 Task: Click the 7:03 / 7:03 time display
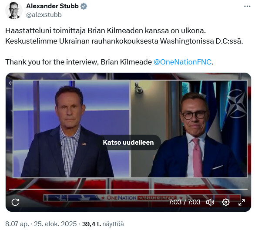185,202
